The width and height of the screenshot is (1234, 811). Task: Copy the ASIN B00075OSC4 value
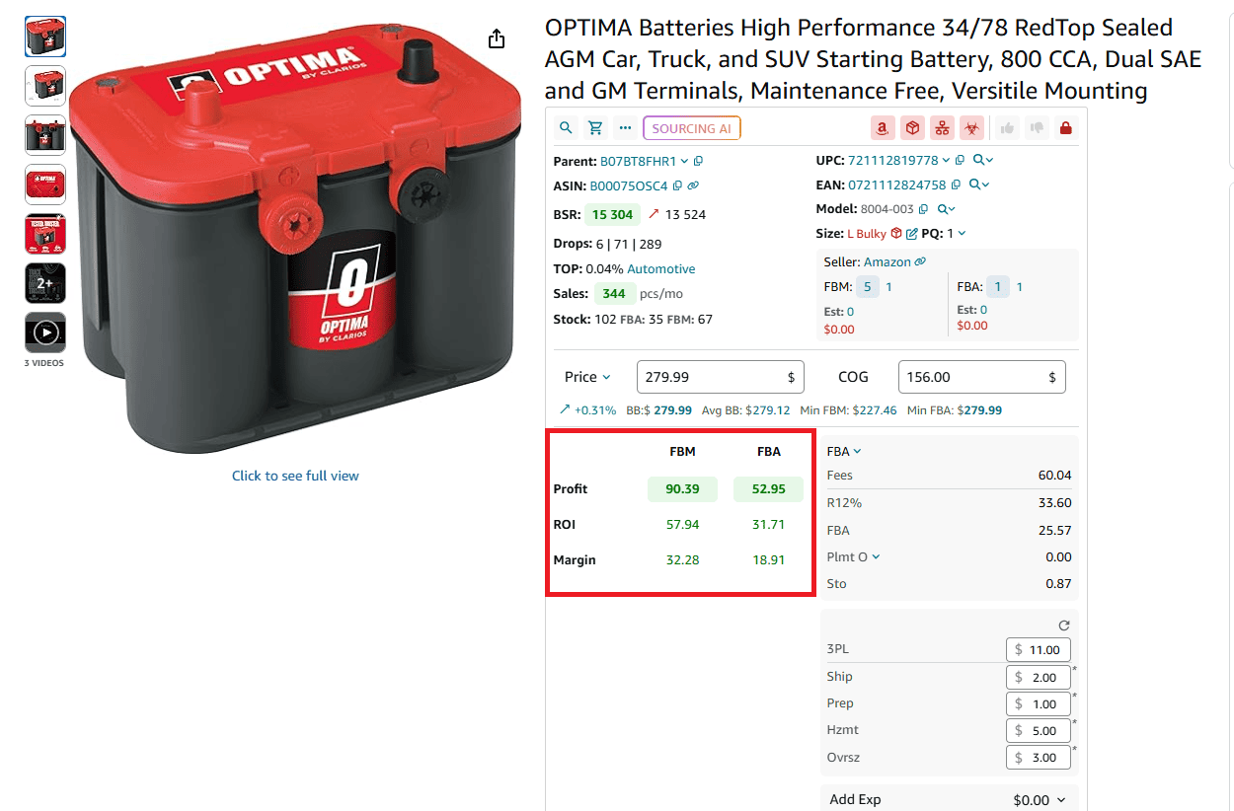[x=678, y=185]
